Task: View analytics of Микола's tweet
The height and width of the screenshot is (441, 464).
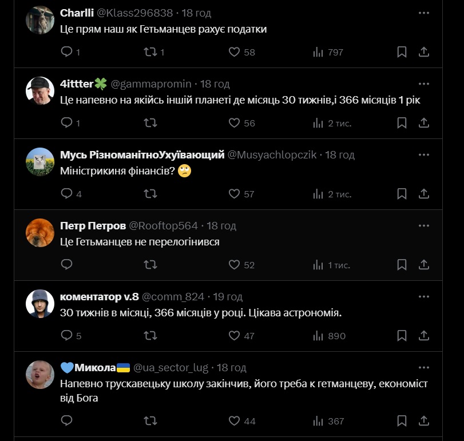Action: click(319, 420)
